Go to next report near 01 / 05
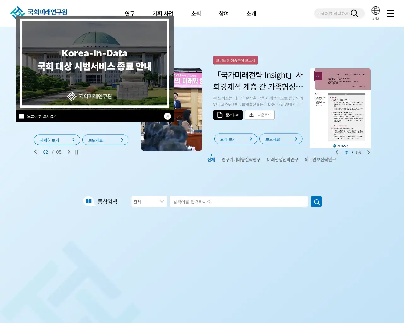Viewport: 404px width, 323px height. (368, 152)
